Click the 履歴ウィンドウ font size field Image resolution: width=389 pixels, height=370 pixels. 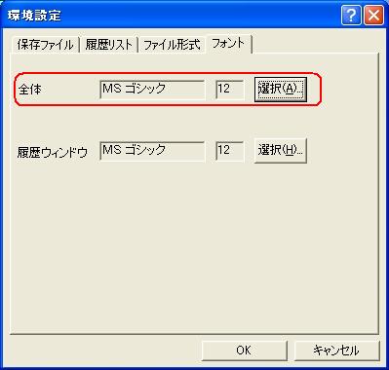(229, 151)
